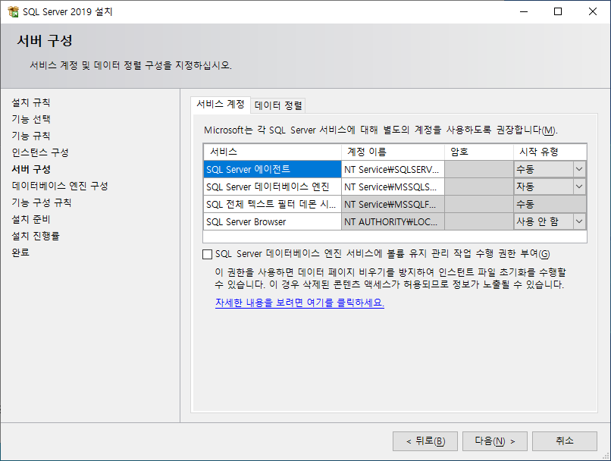
Task: Click the < 뒤로(B) button
Action: [x=425, y=441]
